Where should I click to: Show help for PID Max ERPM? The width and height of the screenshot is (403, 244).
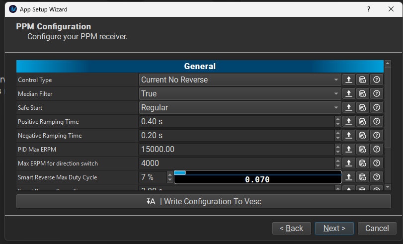[377, 149]
